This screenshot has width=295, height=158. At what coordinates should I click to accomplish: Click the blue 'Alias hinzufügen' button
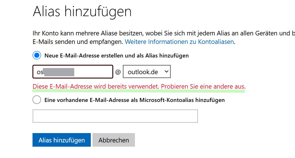pyautogui.click(x=62, y=140)
